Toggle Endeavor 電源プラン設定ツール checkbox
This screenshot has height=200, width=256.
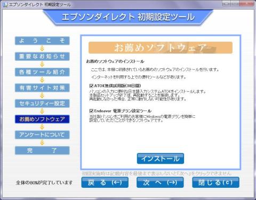(91, 111)
